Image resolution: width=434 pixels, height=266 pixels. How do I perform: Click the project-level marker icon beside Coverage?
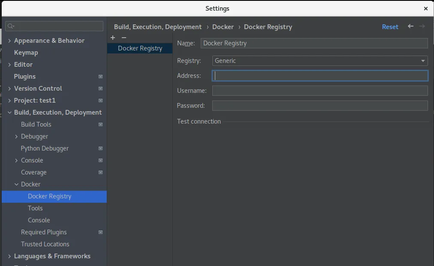click(x=101, y=172)
